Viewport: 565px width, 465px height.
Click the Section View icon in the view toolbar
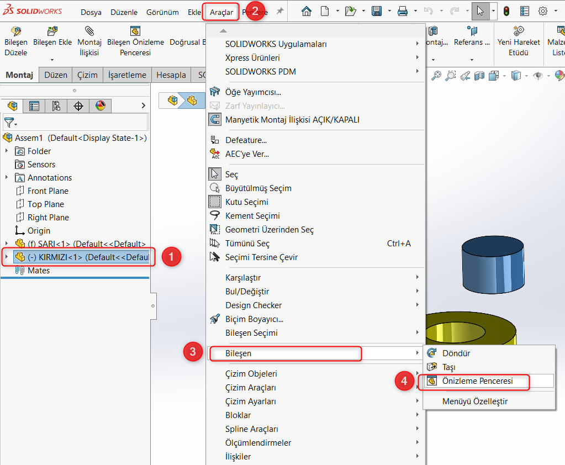pyautogui.click(x=479, y=76)
